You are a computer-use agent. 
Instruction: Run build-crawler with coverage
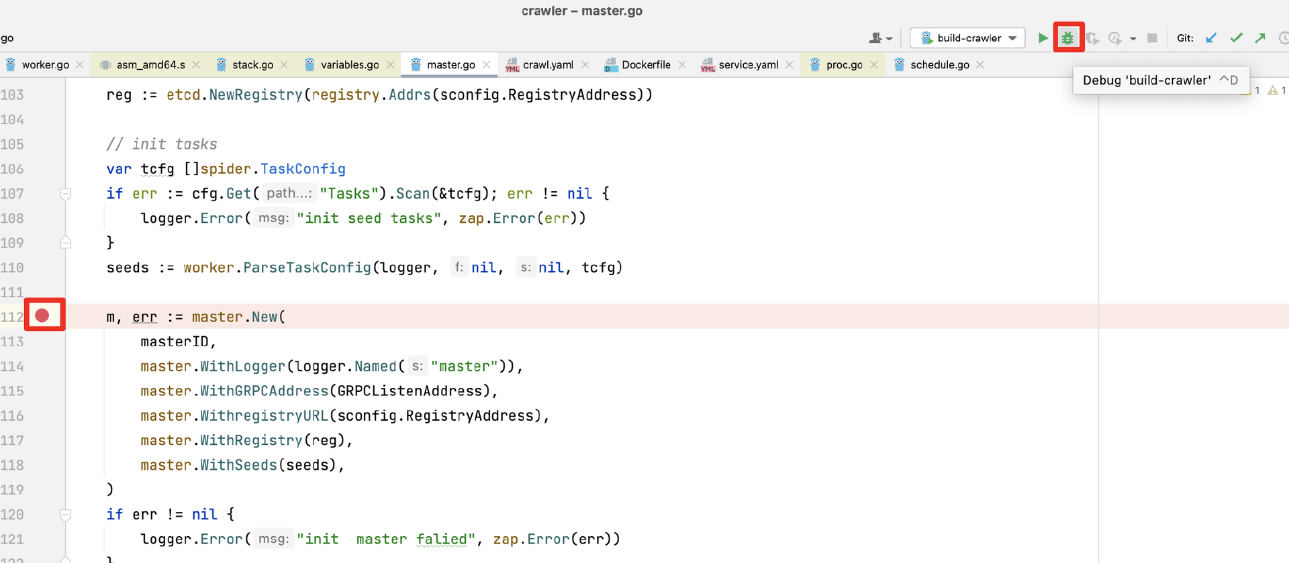click(1092, 38)
